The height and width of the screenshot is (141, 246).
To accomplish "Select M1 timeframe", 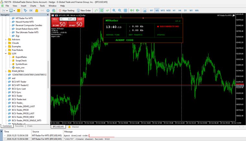I will (x=151, y=10).
